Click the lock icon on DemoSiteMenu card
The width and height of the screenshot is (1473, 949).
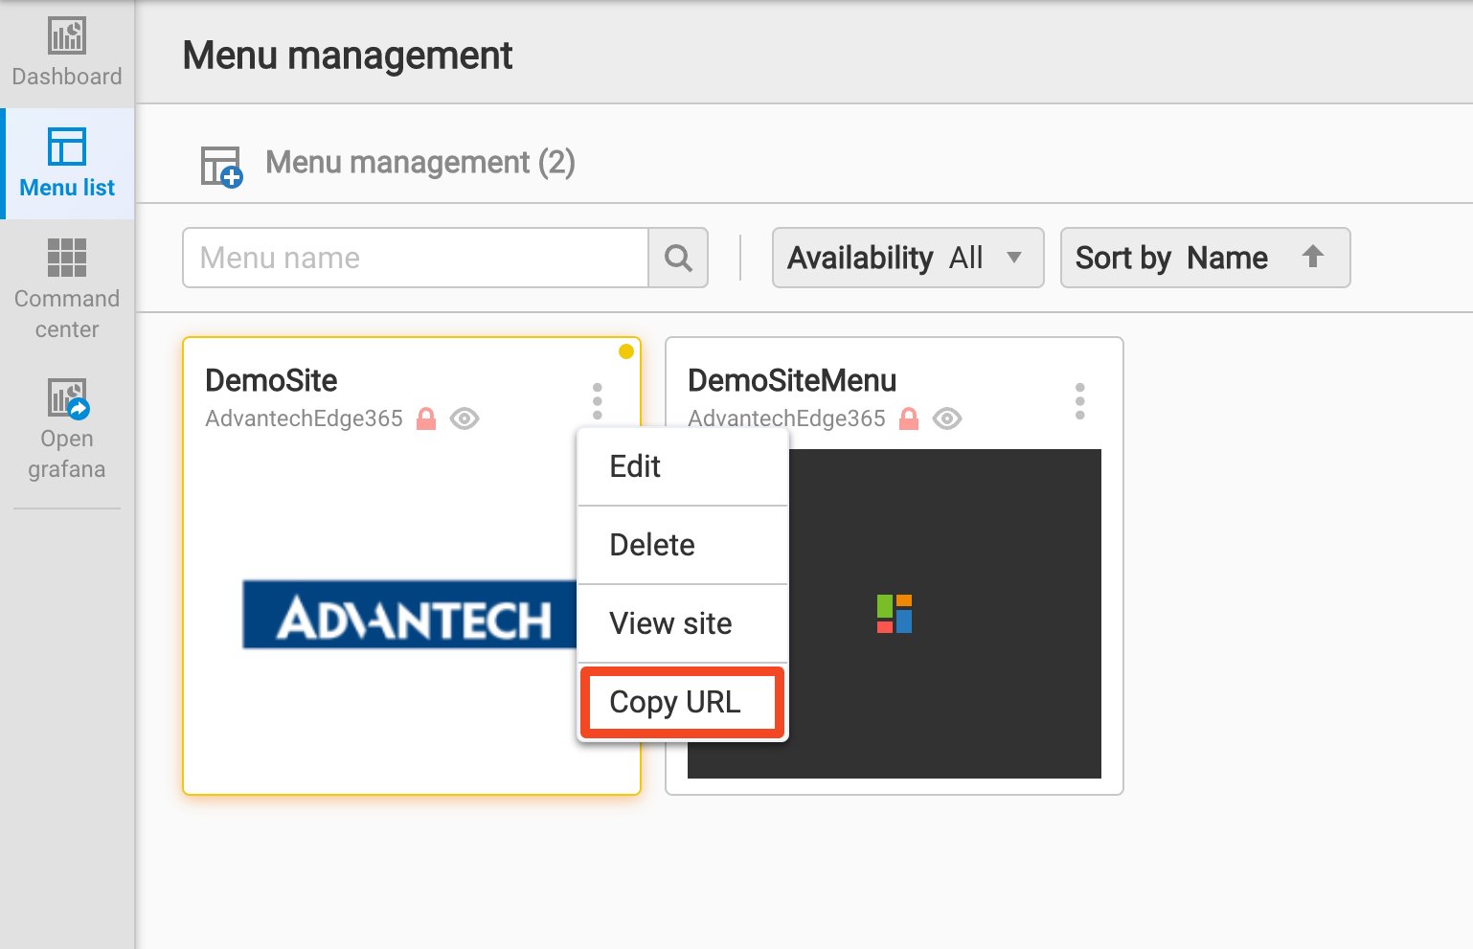click(x=909, y=418)
